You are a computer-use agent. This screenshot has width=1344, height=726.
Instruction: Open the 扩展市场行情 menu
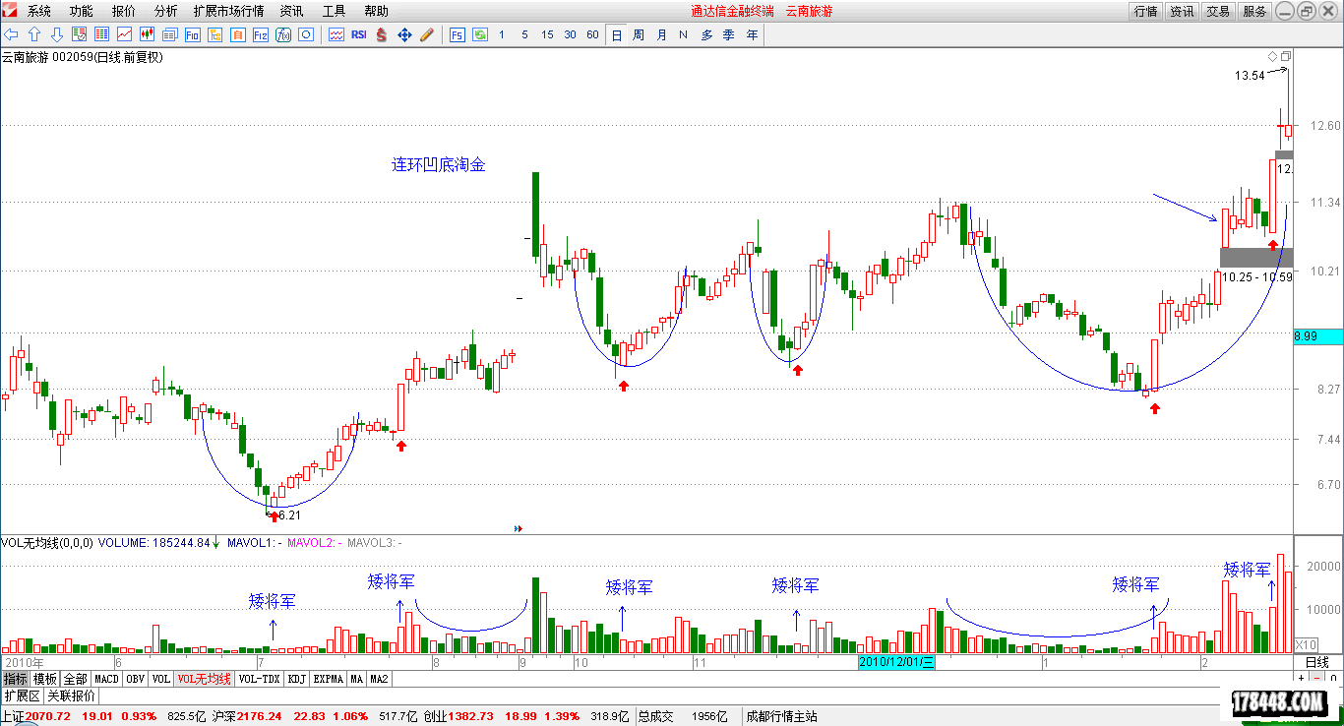(228, 11)
